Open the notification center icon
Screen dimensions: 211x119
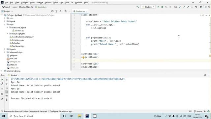(206, 116)
